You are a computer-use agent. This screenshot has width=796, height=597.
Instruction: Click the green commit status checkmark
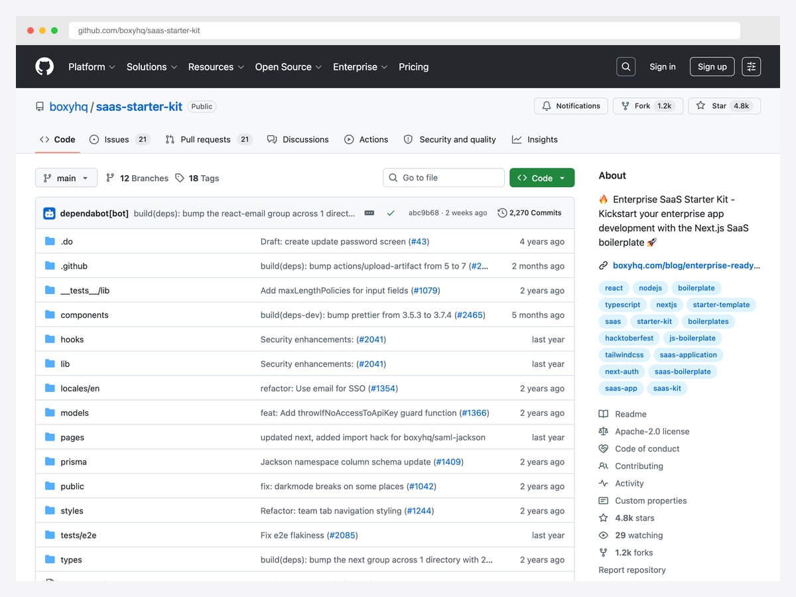pos(391,213)
